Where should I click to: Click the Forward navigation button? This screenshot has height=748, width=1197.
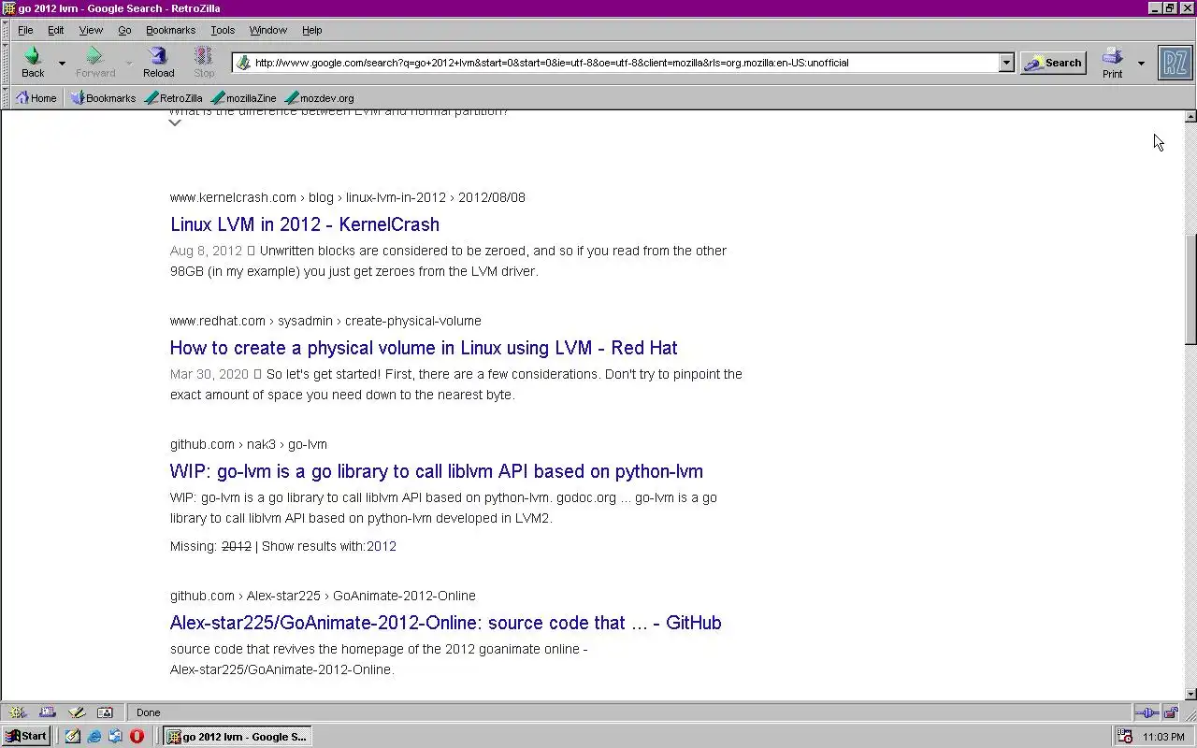(x=94, y=63)
